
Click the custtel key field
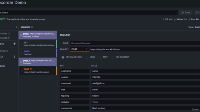click(75, 77)
